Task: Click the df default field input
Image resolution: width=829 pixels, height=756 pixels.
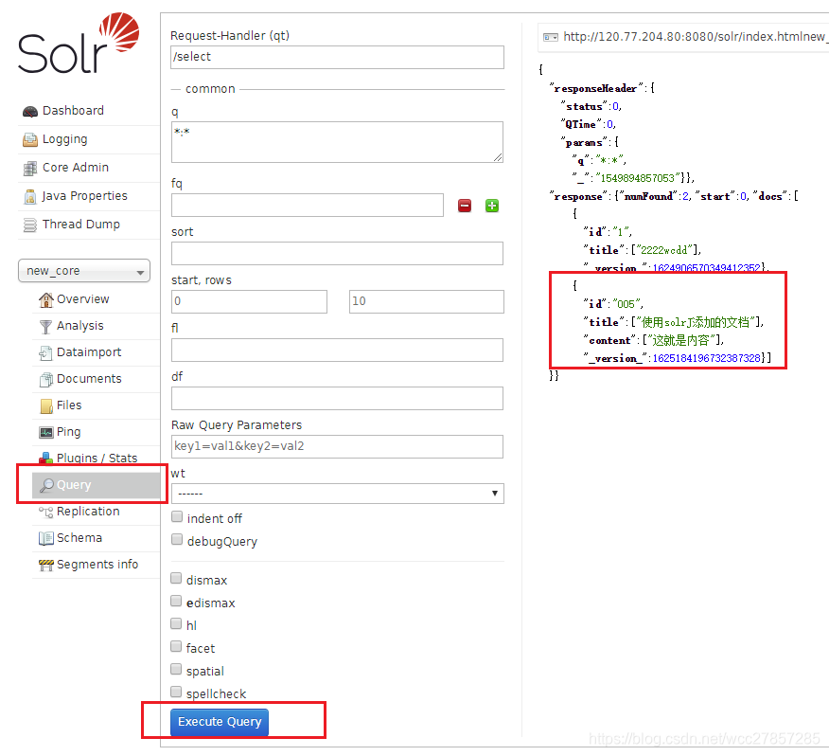Action: [x=337, y=399]
